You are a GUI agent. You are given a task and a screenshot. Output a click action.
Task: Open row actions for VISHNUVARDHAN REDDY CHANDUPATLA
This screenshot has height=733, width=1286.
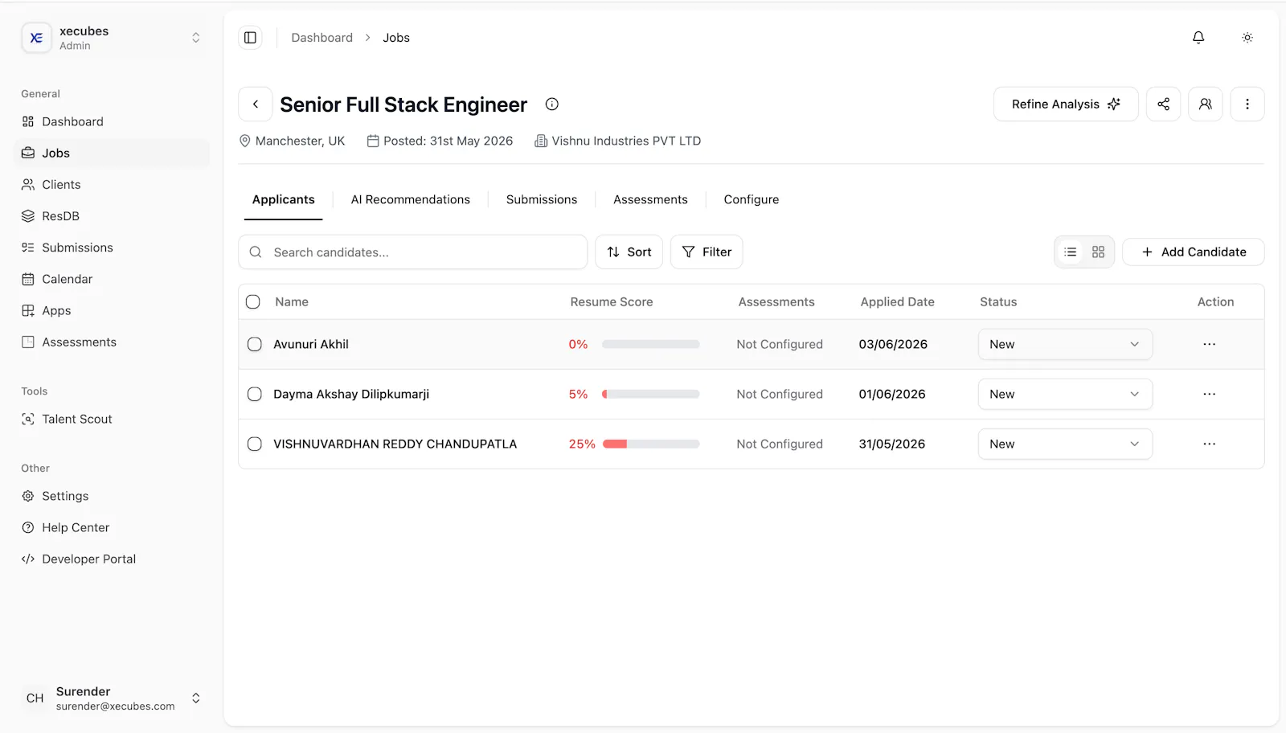(x=1210, y=444)
